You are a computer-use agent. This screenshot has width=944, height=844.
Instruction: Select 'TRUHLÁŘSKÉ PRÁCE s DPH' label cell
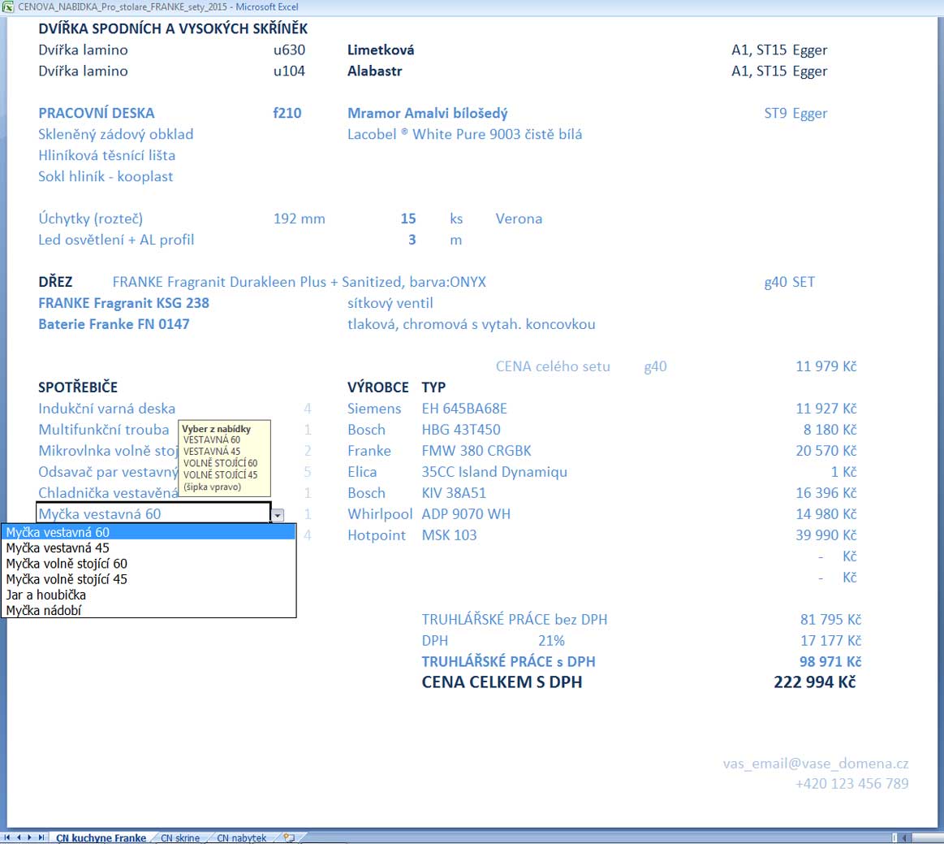point(508,661)
